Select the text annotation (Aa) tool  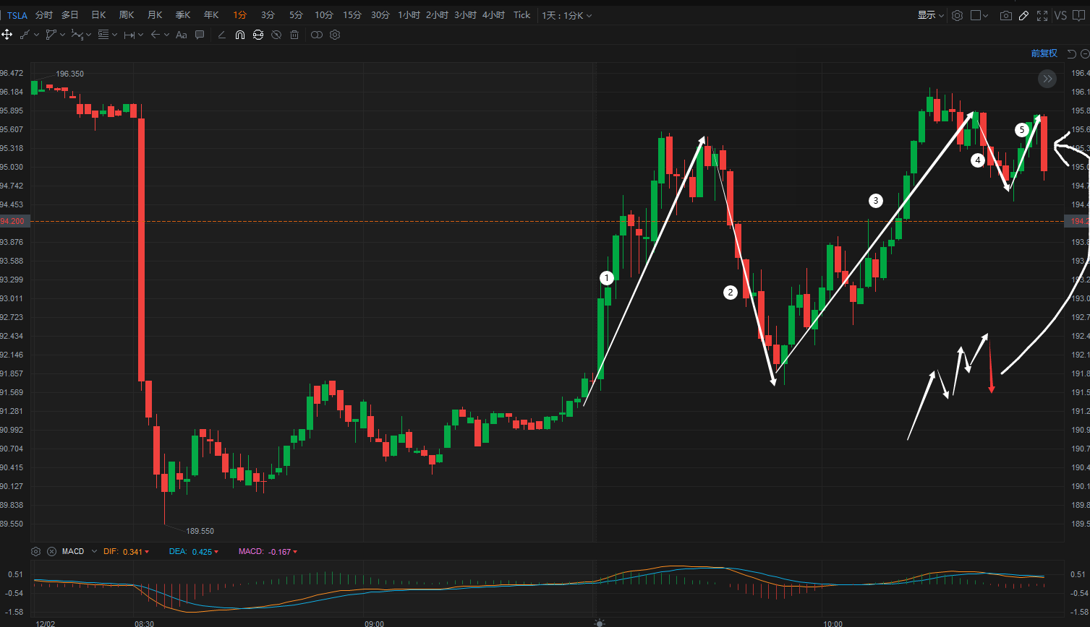181,35
